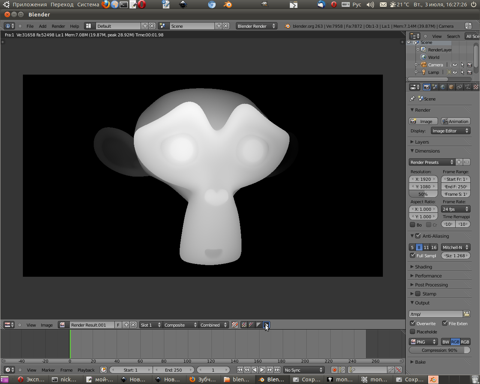Open the Object properties tab cube icon
The width and height of the screenshot is (480, 384).
click(x=451, y=87)
